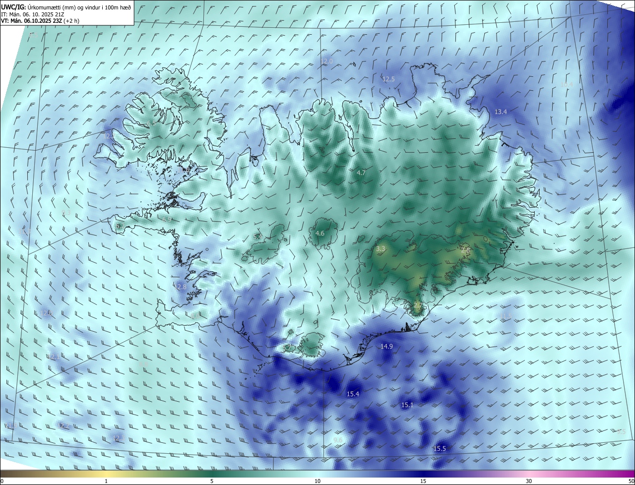Click the 9.6 value label in the south
The height and width of the screenshot is (485, 635).
pyautogui.click(x=338, y=440)
